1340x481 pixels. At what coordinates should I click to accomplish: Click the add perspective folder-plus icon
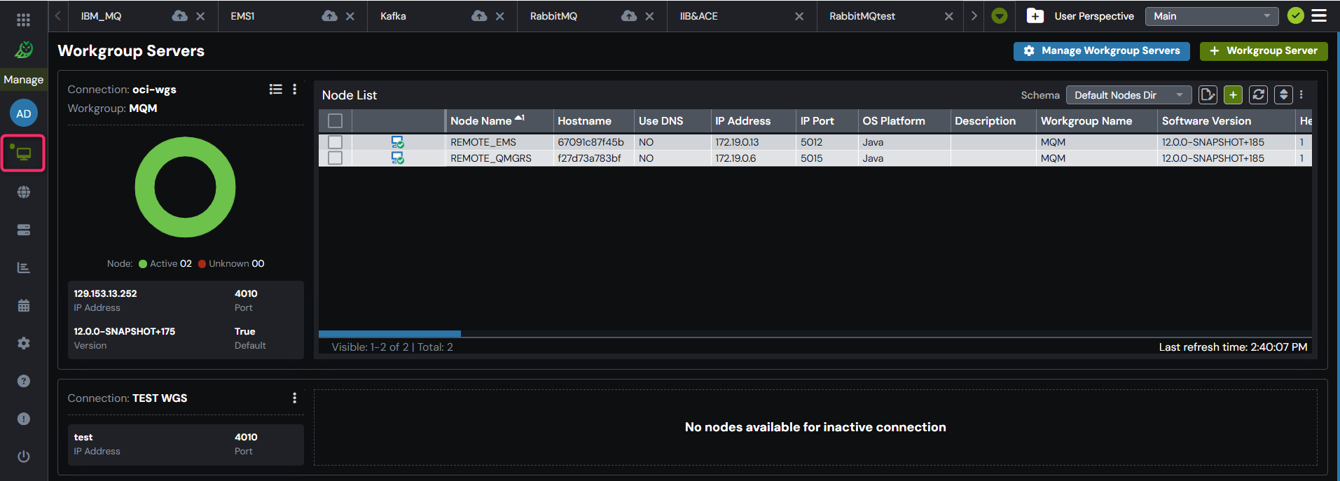1035,15
